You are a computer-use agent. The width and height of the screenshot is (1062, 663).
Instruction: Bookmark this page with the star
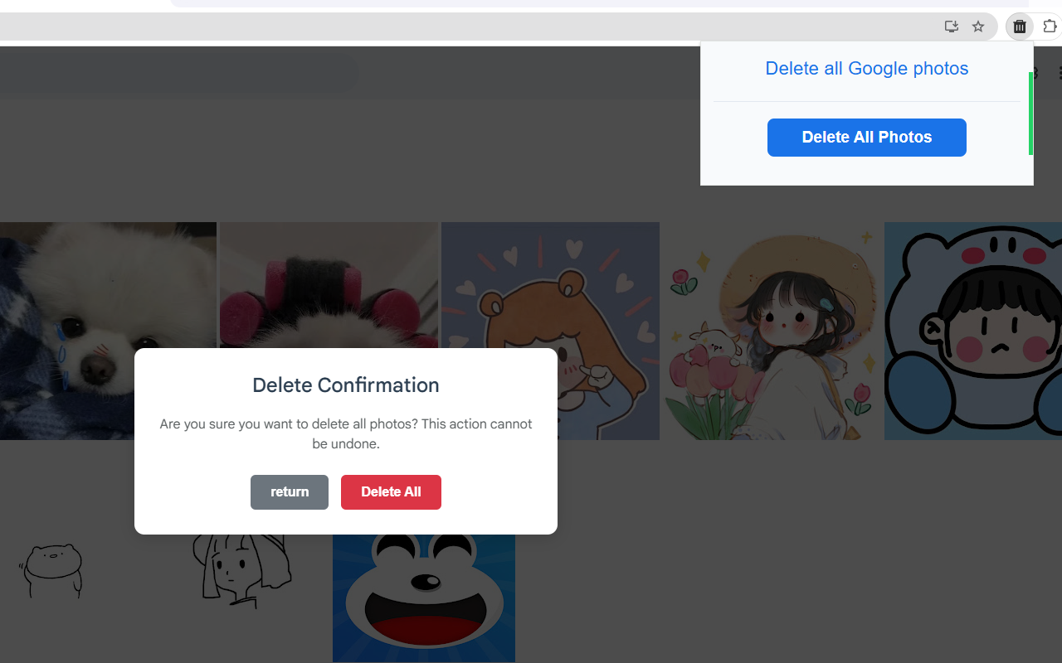[x=978, y=27]
